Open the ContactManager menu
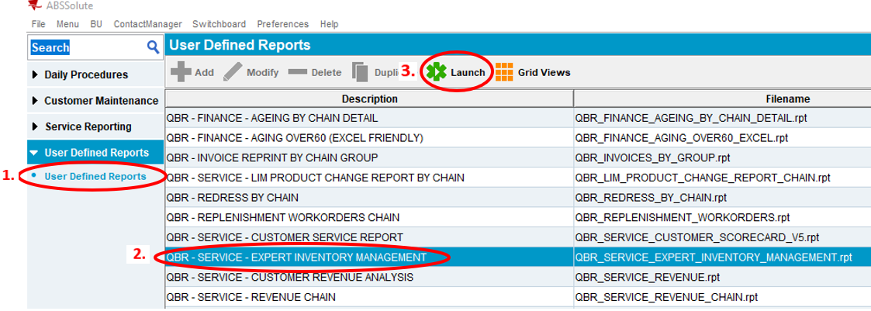Viewport: 871px width, 311px height. coord(148,24)
